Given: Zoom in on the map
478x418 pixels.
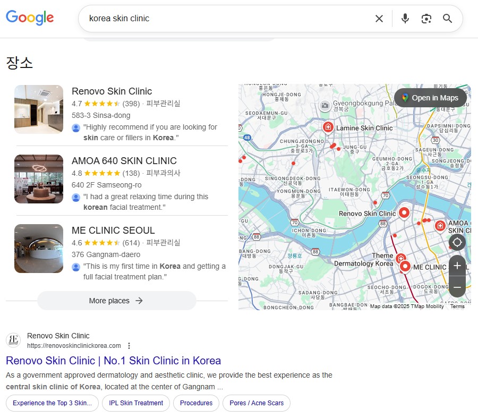Looking at the screenshot, I should click(x=457, y=266).
